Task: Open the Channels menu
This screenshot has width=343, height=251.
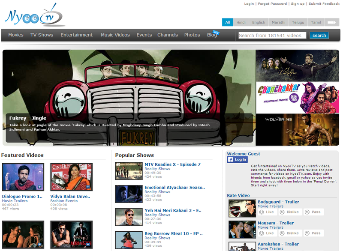Action: tap(168, 35)
